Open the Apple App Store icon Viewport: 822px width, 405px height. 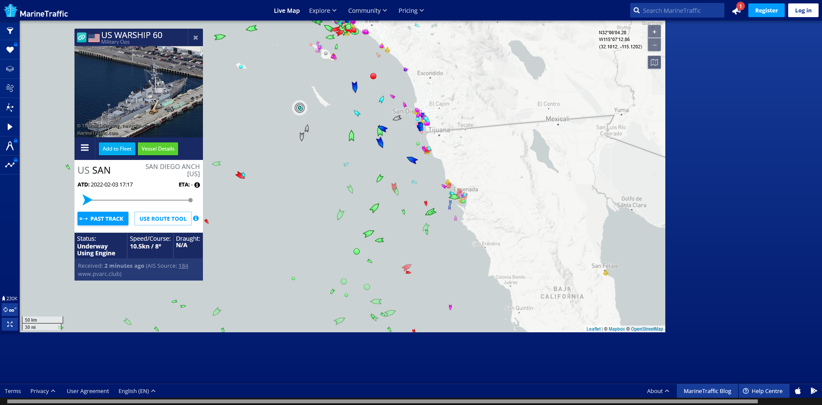pos(798,391)
